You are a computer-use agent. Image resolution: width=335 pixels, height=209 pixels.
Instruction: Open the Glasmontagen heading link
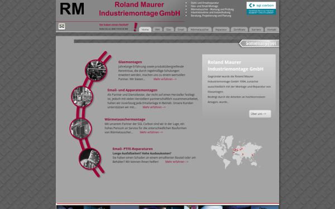click(130, 62)
